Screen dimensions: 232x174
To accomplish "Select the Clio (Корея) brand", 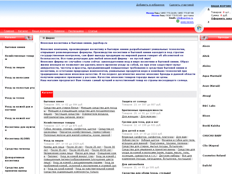I will coord(211,146).
